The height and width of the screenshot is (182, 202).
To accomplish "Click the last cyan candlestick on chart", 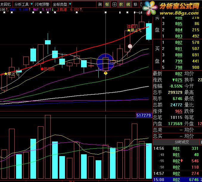I will click(x=149, y=32).
